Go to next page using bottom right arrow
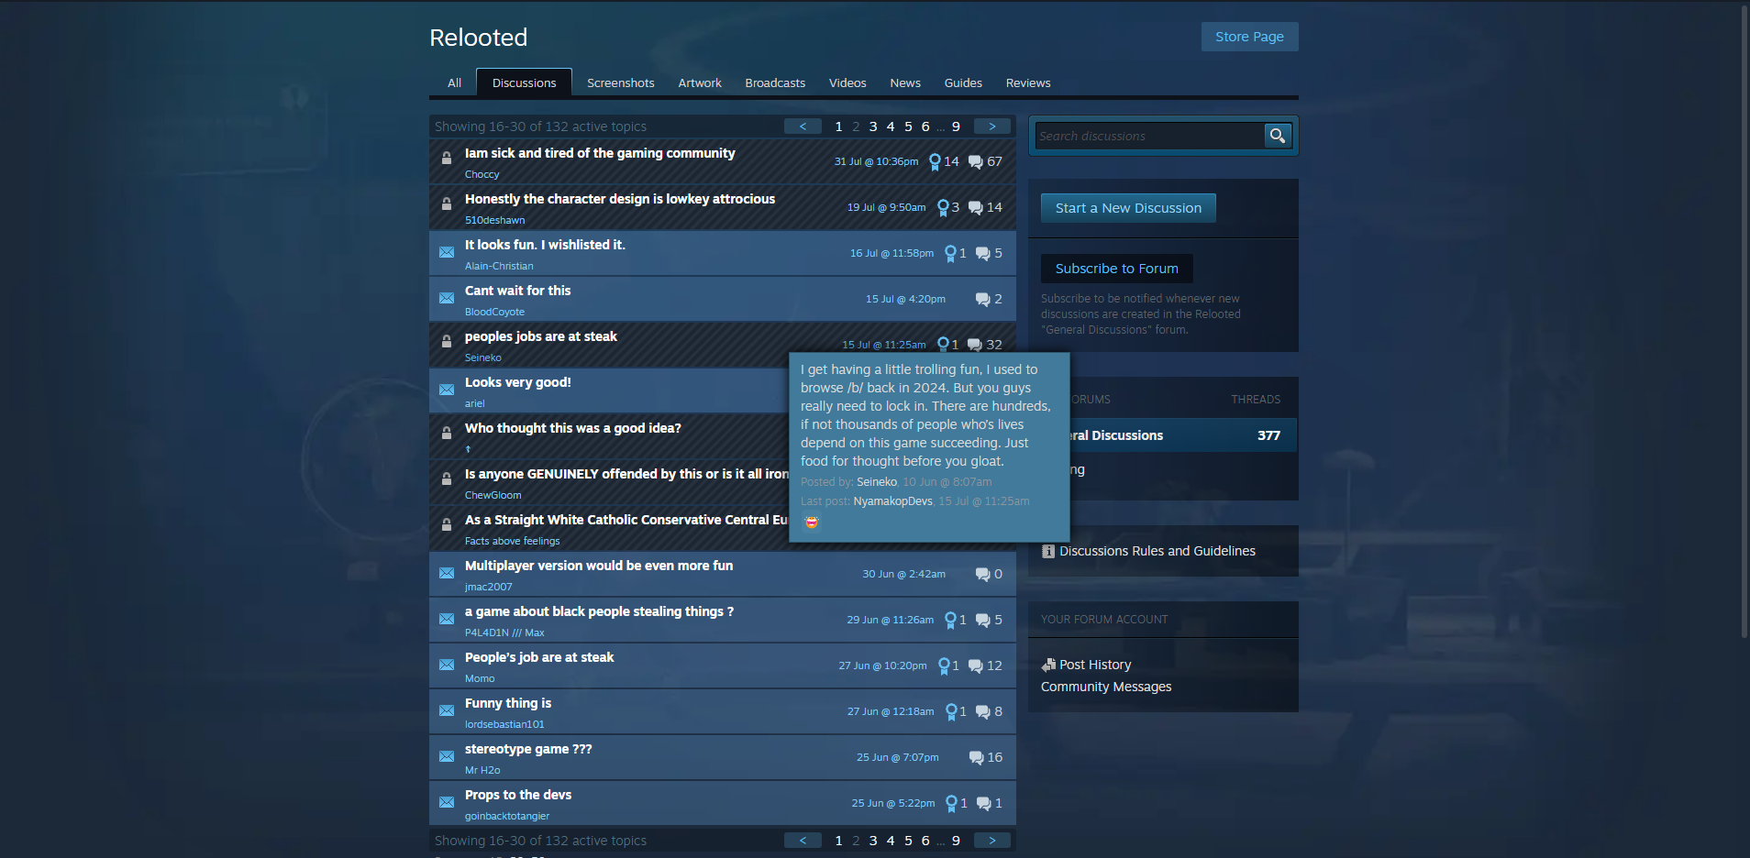1750x858 pixels. pos(992,841)
